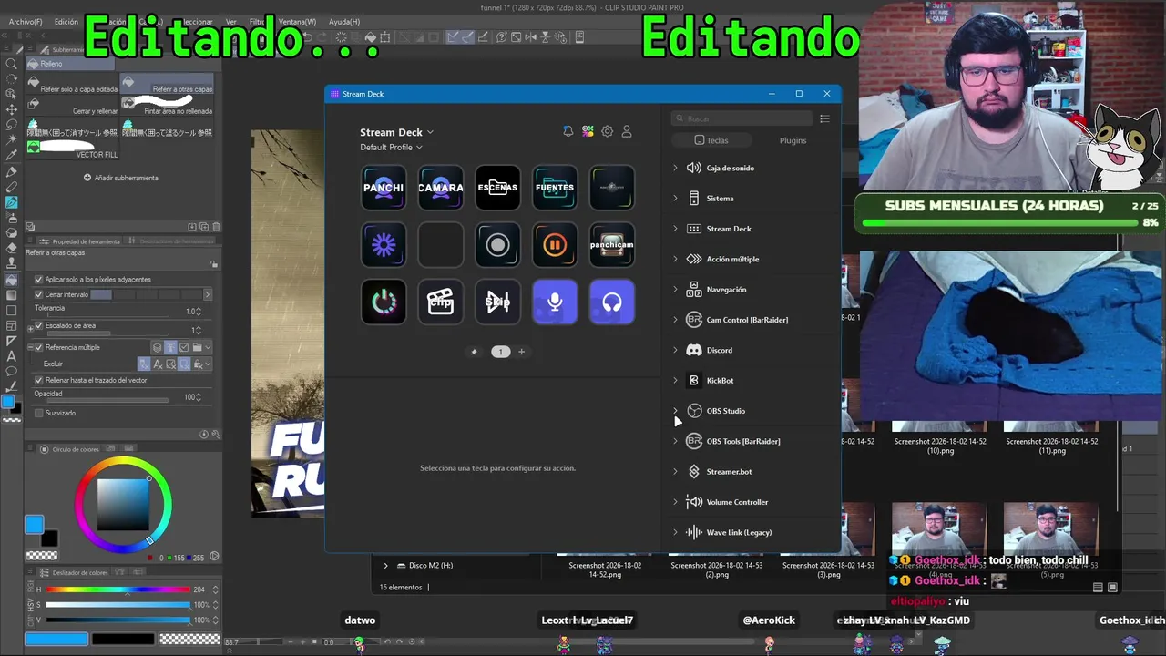
Task: Click the Buscar search field
Action: click(742, 118)
